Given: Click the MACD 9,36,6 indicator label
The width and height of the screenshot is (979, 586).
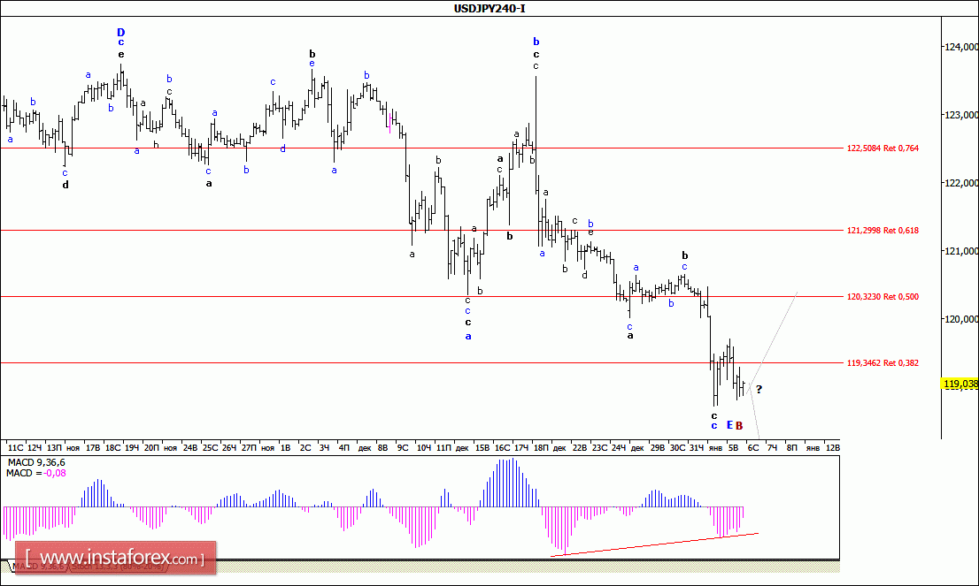Looking at the screenshot, I should tap(35, 462).
